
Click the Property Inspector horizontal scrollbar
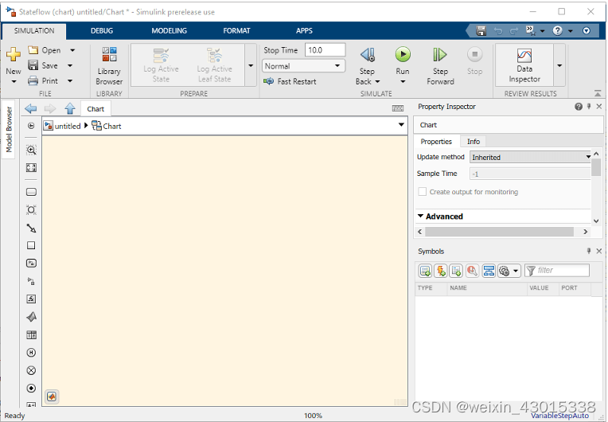tap(499, 232)
